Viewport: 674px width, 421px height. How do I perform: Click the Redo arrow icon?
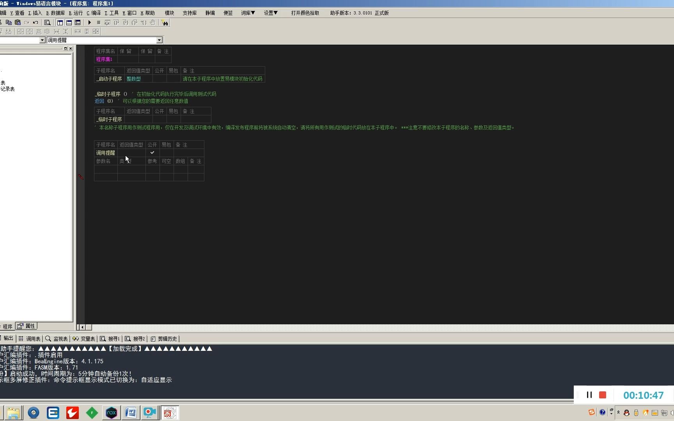(x=27, y=23)
